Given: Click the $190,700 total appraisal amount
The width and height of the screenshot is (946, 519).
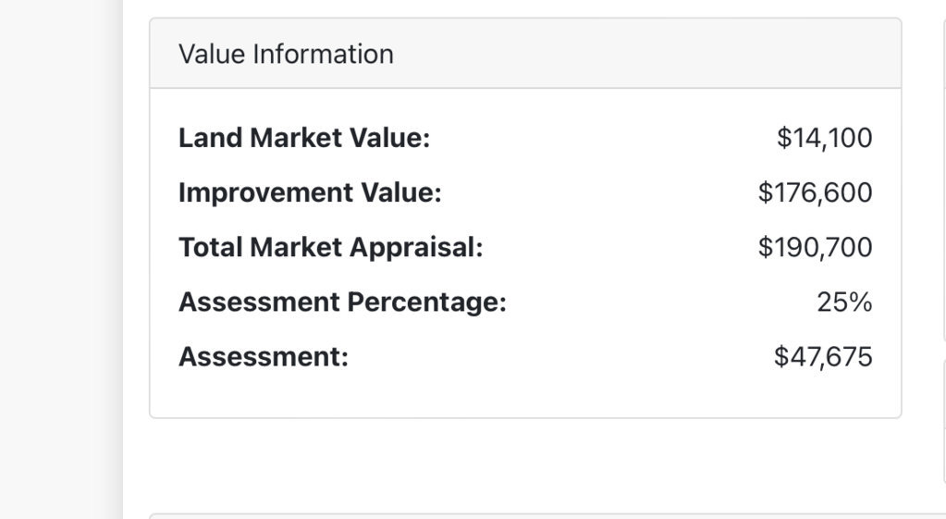Looking at the screenshot, I should click(x=815, y=247).
